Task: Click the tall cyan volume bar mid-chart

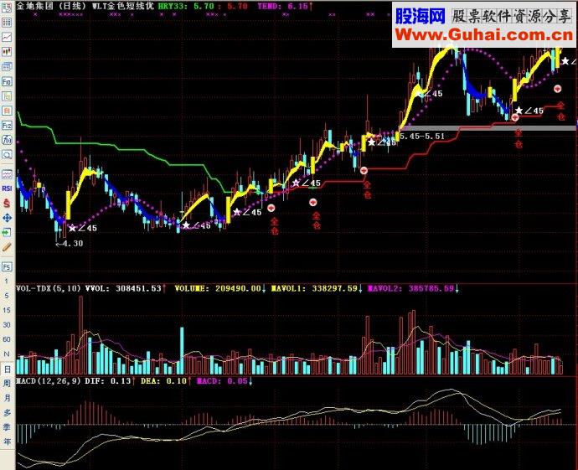Action: coord(182,350)
